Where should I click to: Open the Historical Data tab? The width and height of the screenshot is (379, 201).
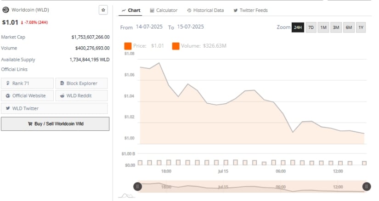[x=205, y=11]
